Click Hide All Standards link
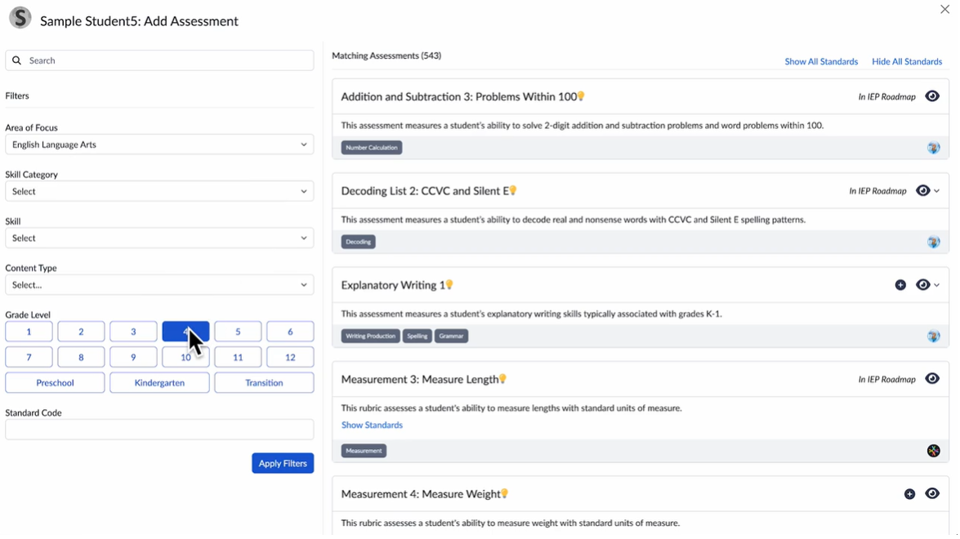960x539 pixels. [x=907, y=61]
